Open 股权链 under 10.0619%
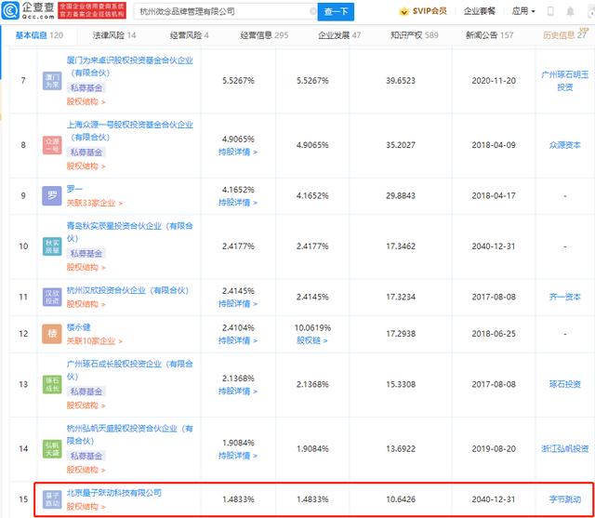The height and width of the screenshot is (518, 595). (x=312, y=340)
